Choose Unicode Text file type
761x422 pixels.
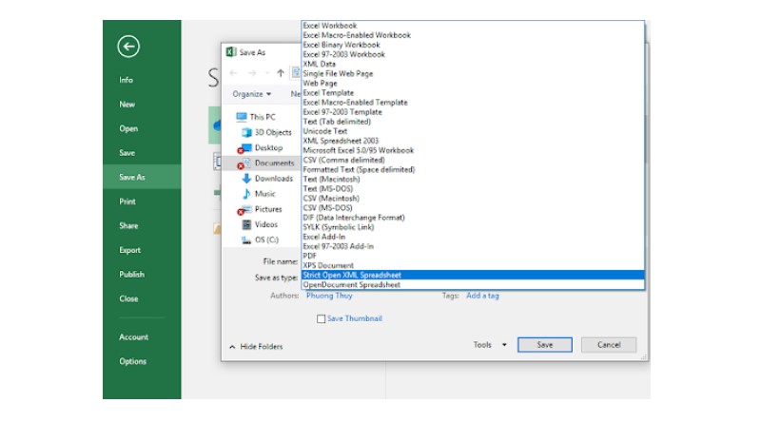(473, 131)
